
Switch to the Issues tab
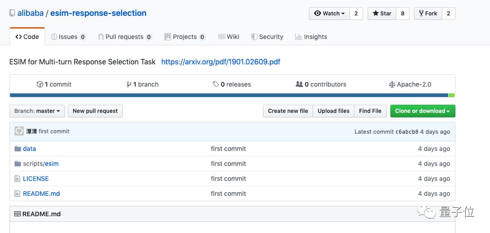click(68, 37)
